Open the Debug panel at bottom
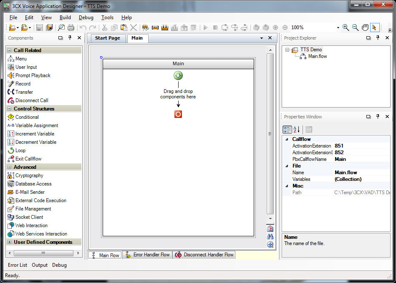The width and height of the screenshot is (396, 283). coord(59,265)
